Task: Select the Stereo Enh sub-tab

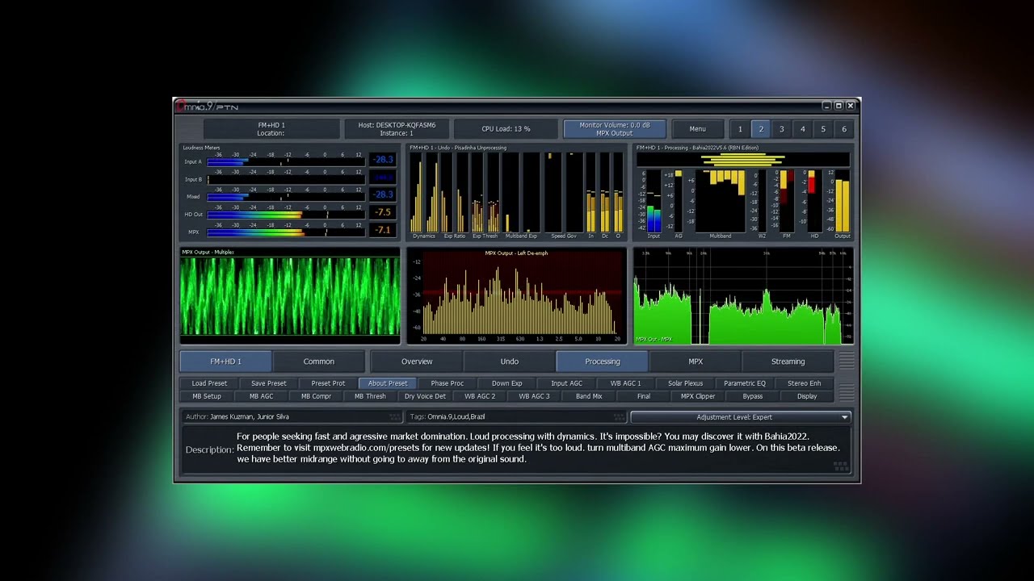Action: tap(805, 383)
